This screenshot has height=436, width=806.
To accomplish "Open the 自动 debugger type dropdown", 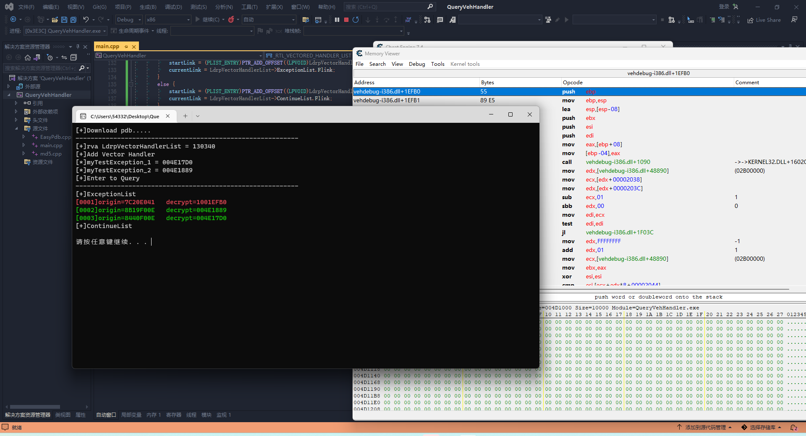I will point(269,20).
